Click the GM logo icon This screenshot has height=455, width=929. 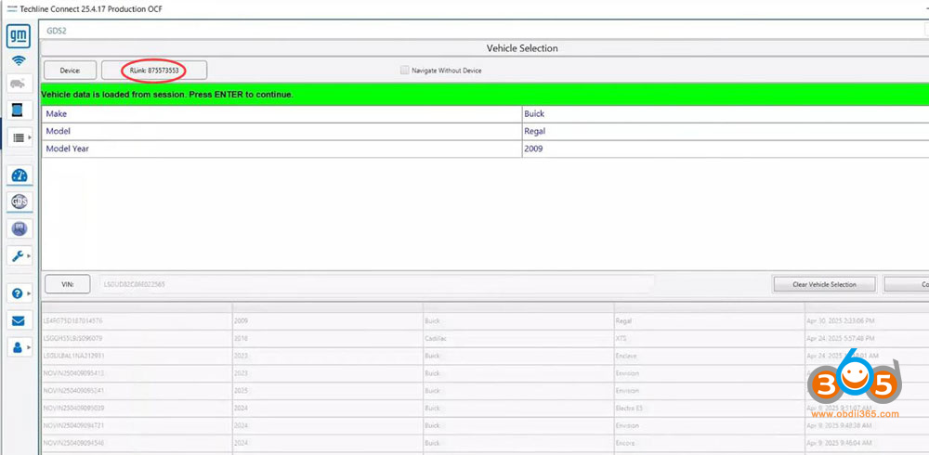tap(19, 37)
